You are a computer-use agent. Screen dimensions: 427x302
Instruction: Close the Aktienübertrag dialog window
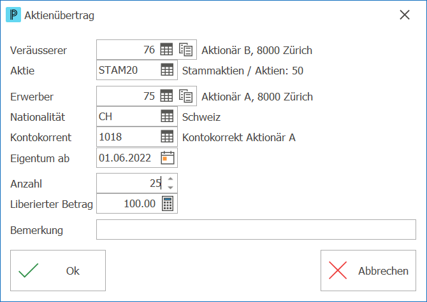tap(405, 15)
